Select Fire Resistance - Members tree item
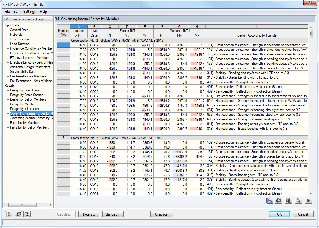Image resolution: width=319 pixels, height=228 pixels. pyautogui.click(x=28, y=76)
